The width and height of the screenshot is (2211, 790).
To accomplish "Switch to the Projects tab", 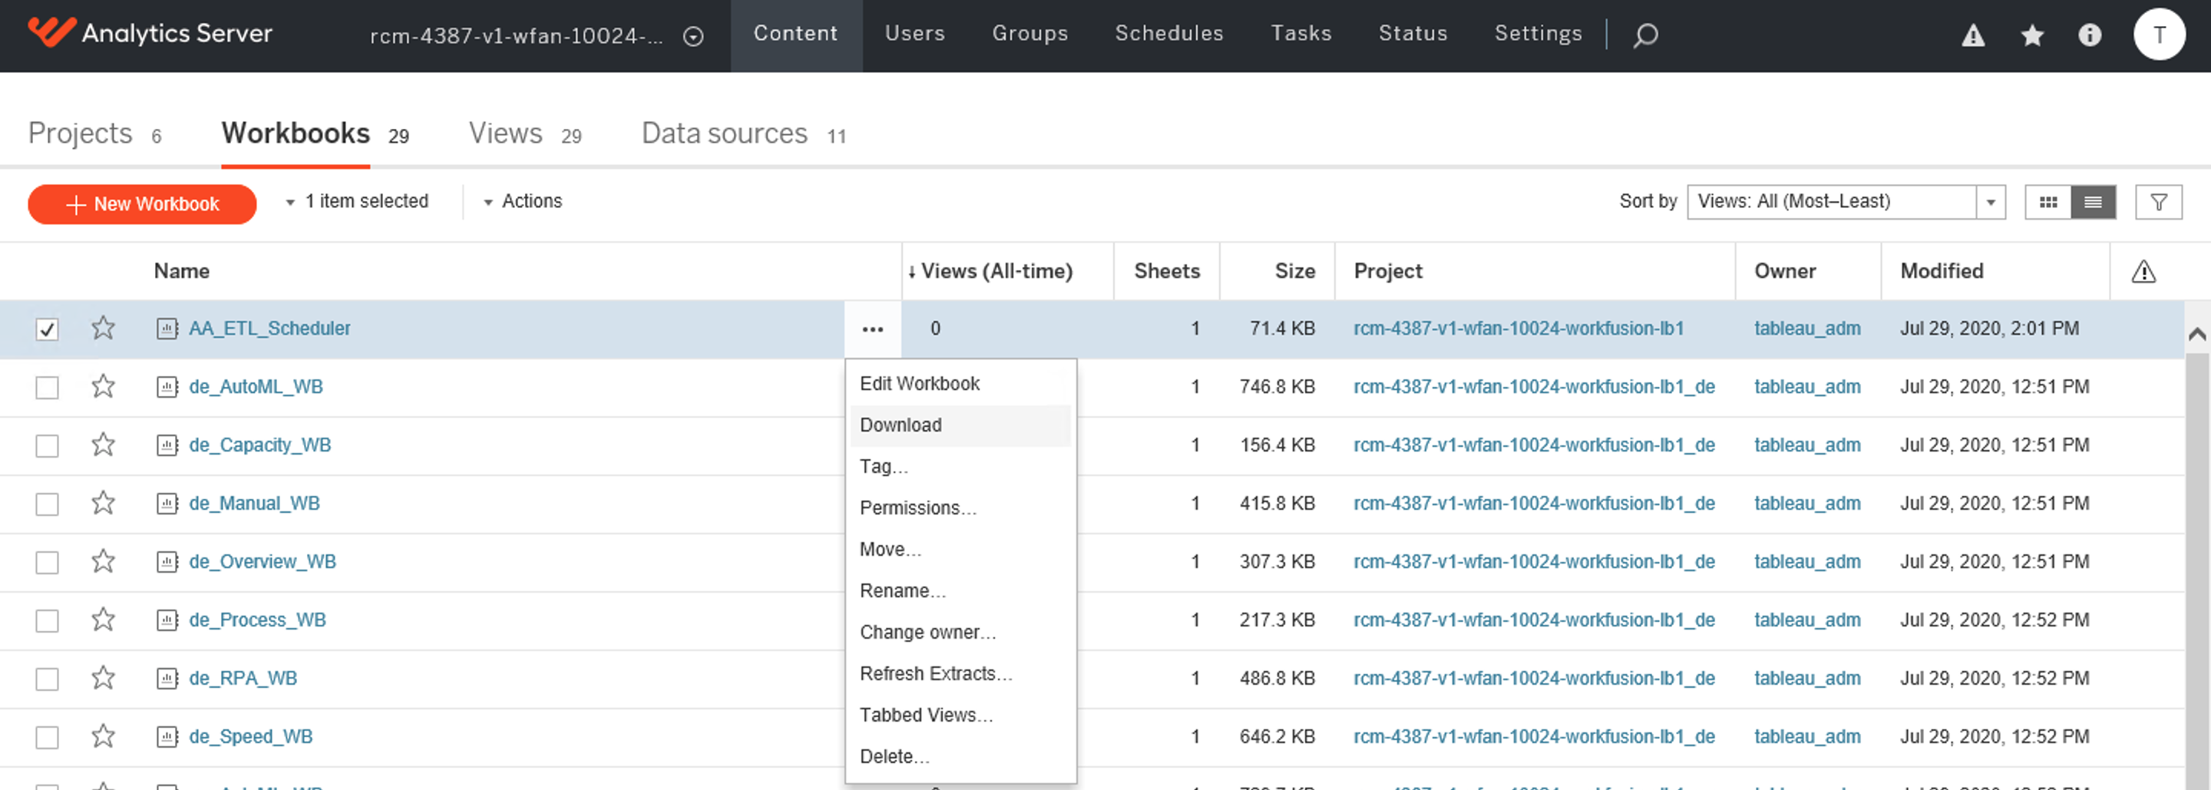I will pos(94,134).
